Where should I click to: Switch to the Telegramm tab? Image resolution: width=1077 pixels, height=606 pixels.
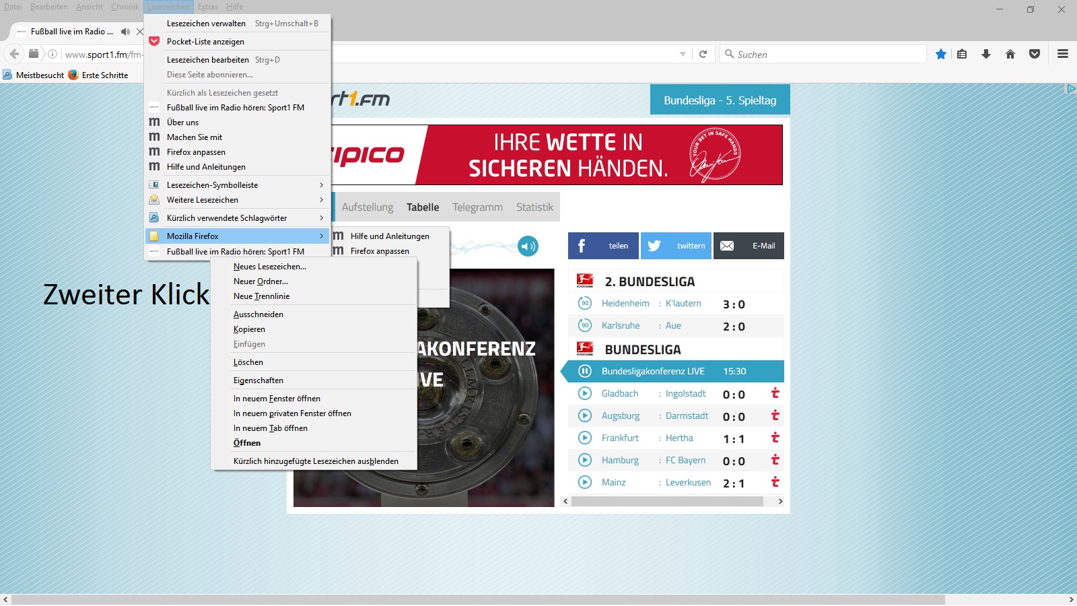[x=477, y=207]
